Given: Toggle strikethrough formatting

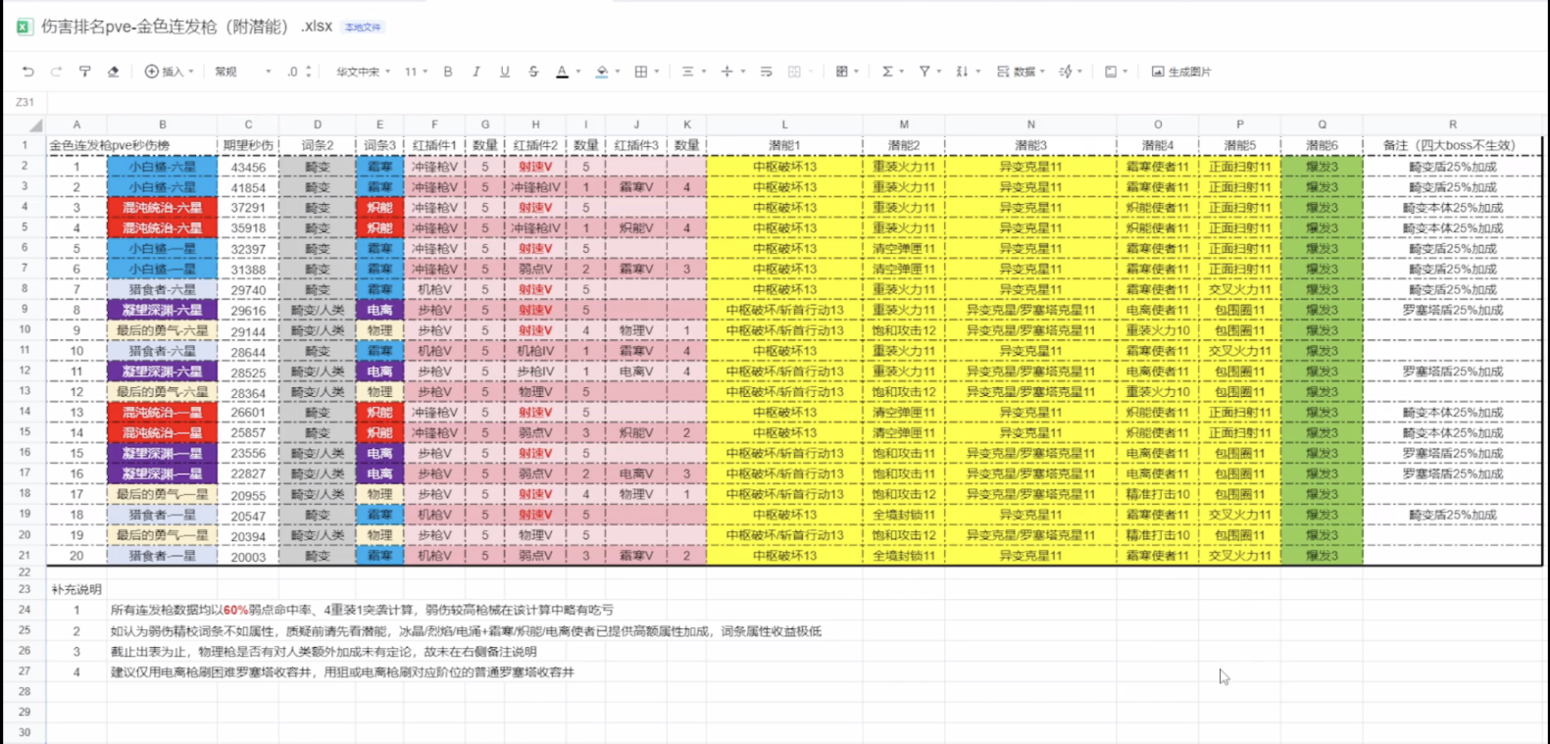Looking at the screenshot, I should 533,72.
